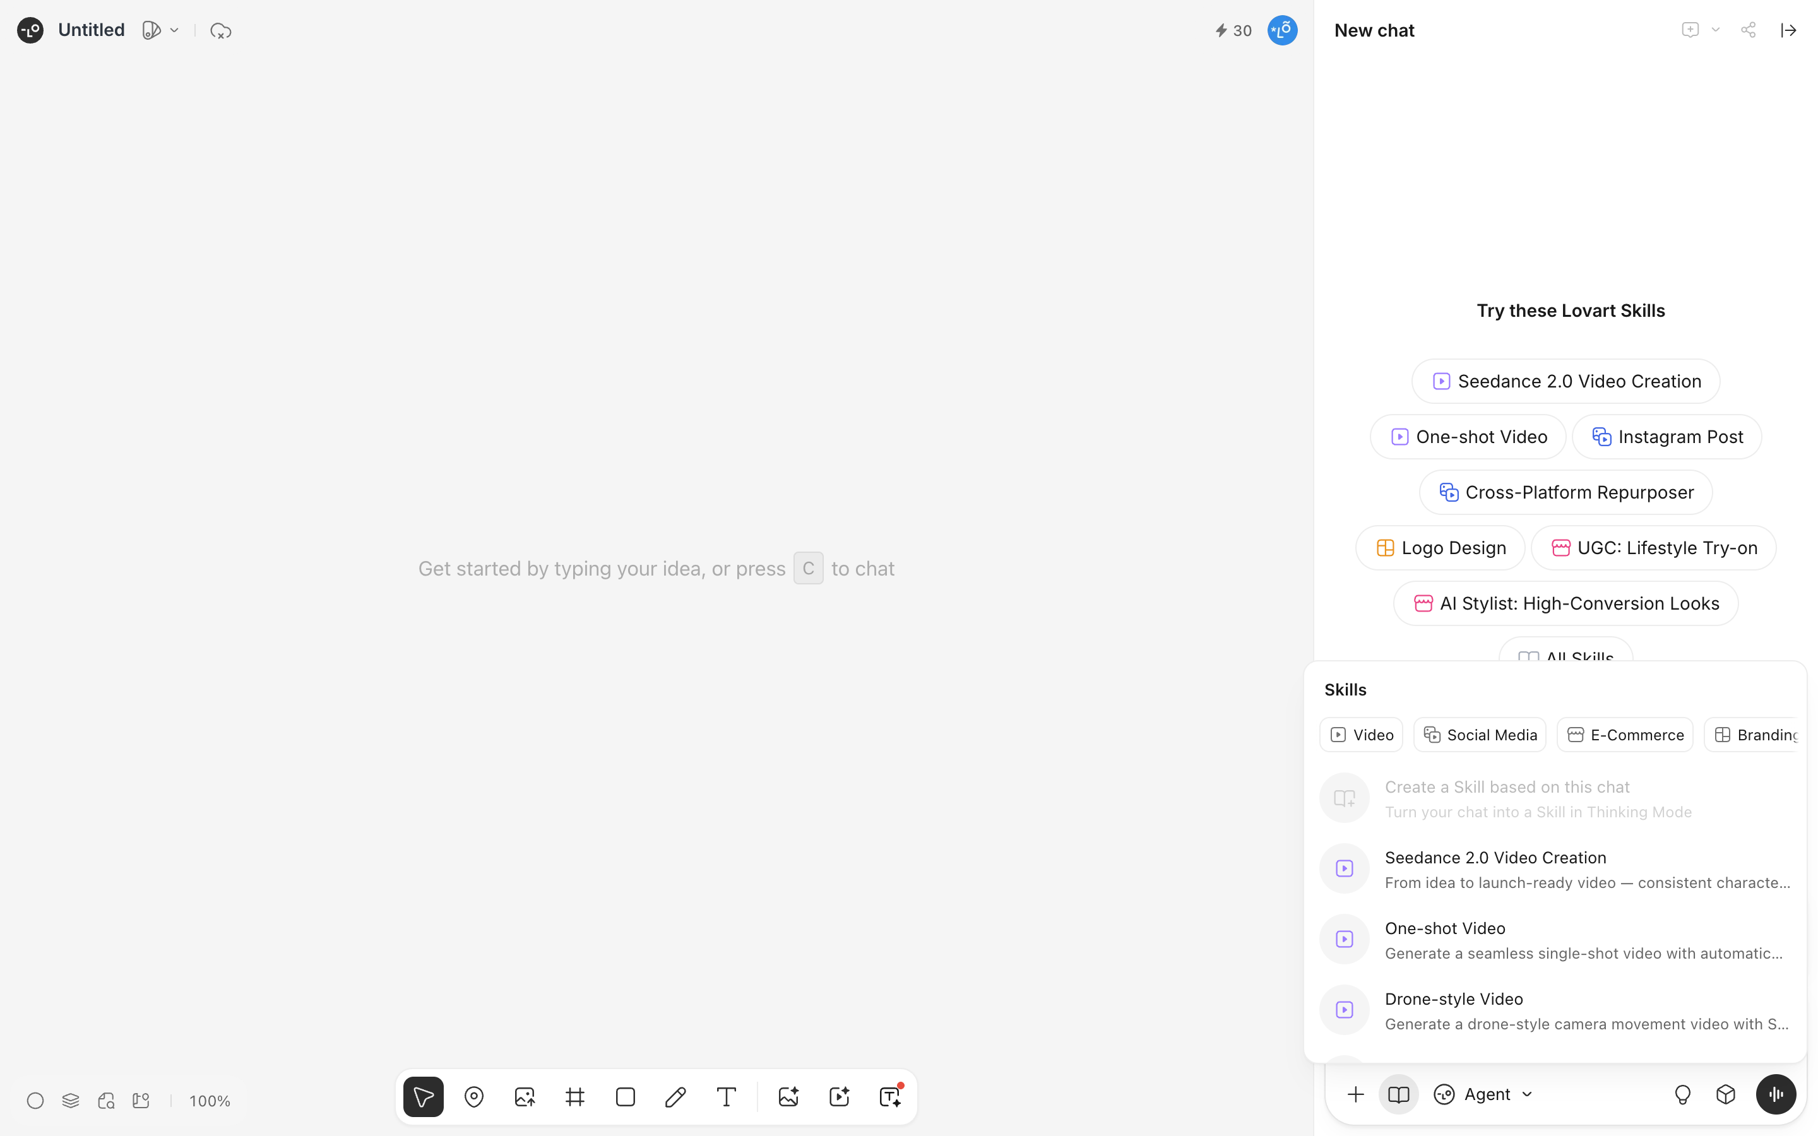
Task: Click the assets icon next to zoom level
Action: tap(141, 1101)
